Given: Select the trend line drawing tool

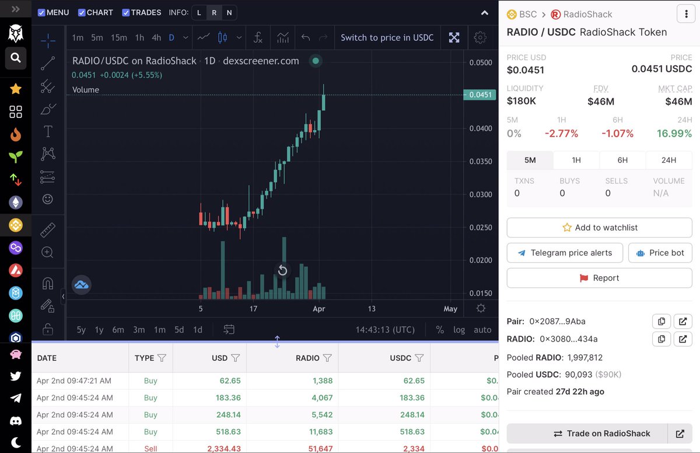Looking at the screenshot, I should [x=48, y=64].
